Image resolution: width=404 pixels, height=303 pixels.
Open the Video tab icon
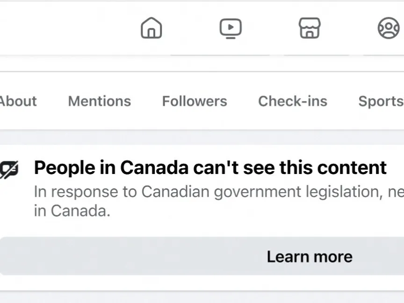231,28
